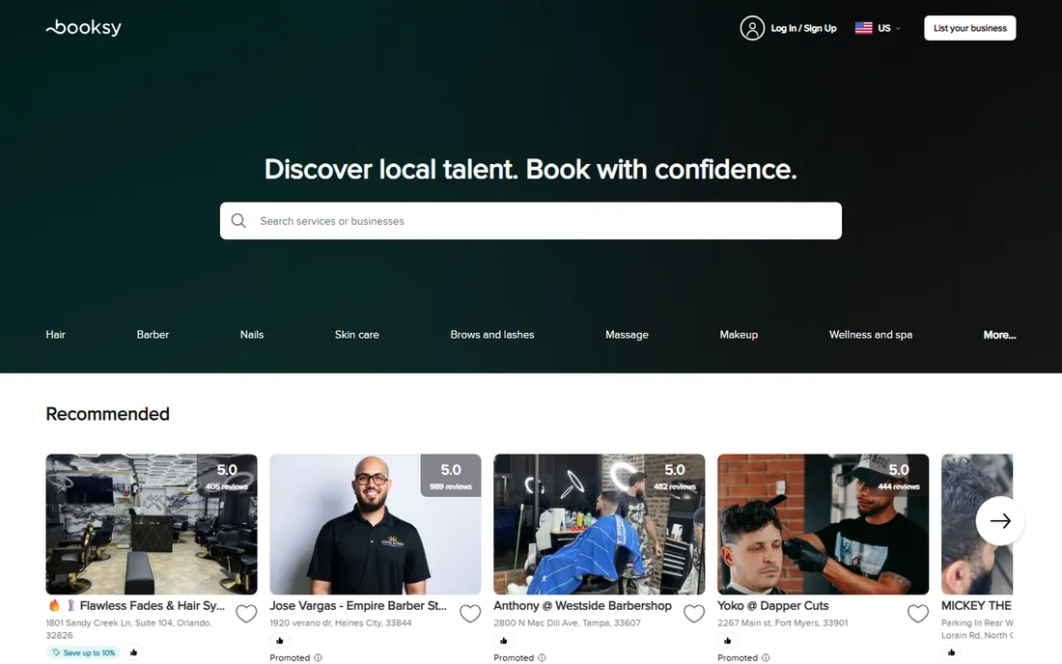The width and height of the screenshot is (1062, 664).
Task: Select the Massage category
Action: (628, 334)
